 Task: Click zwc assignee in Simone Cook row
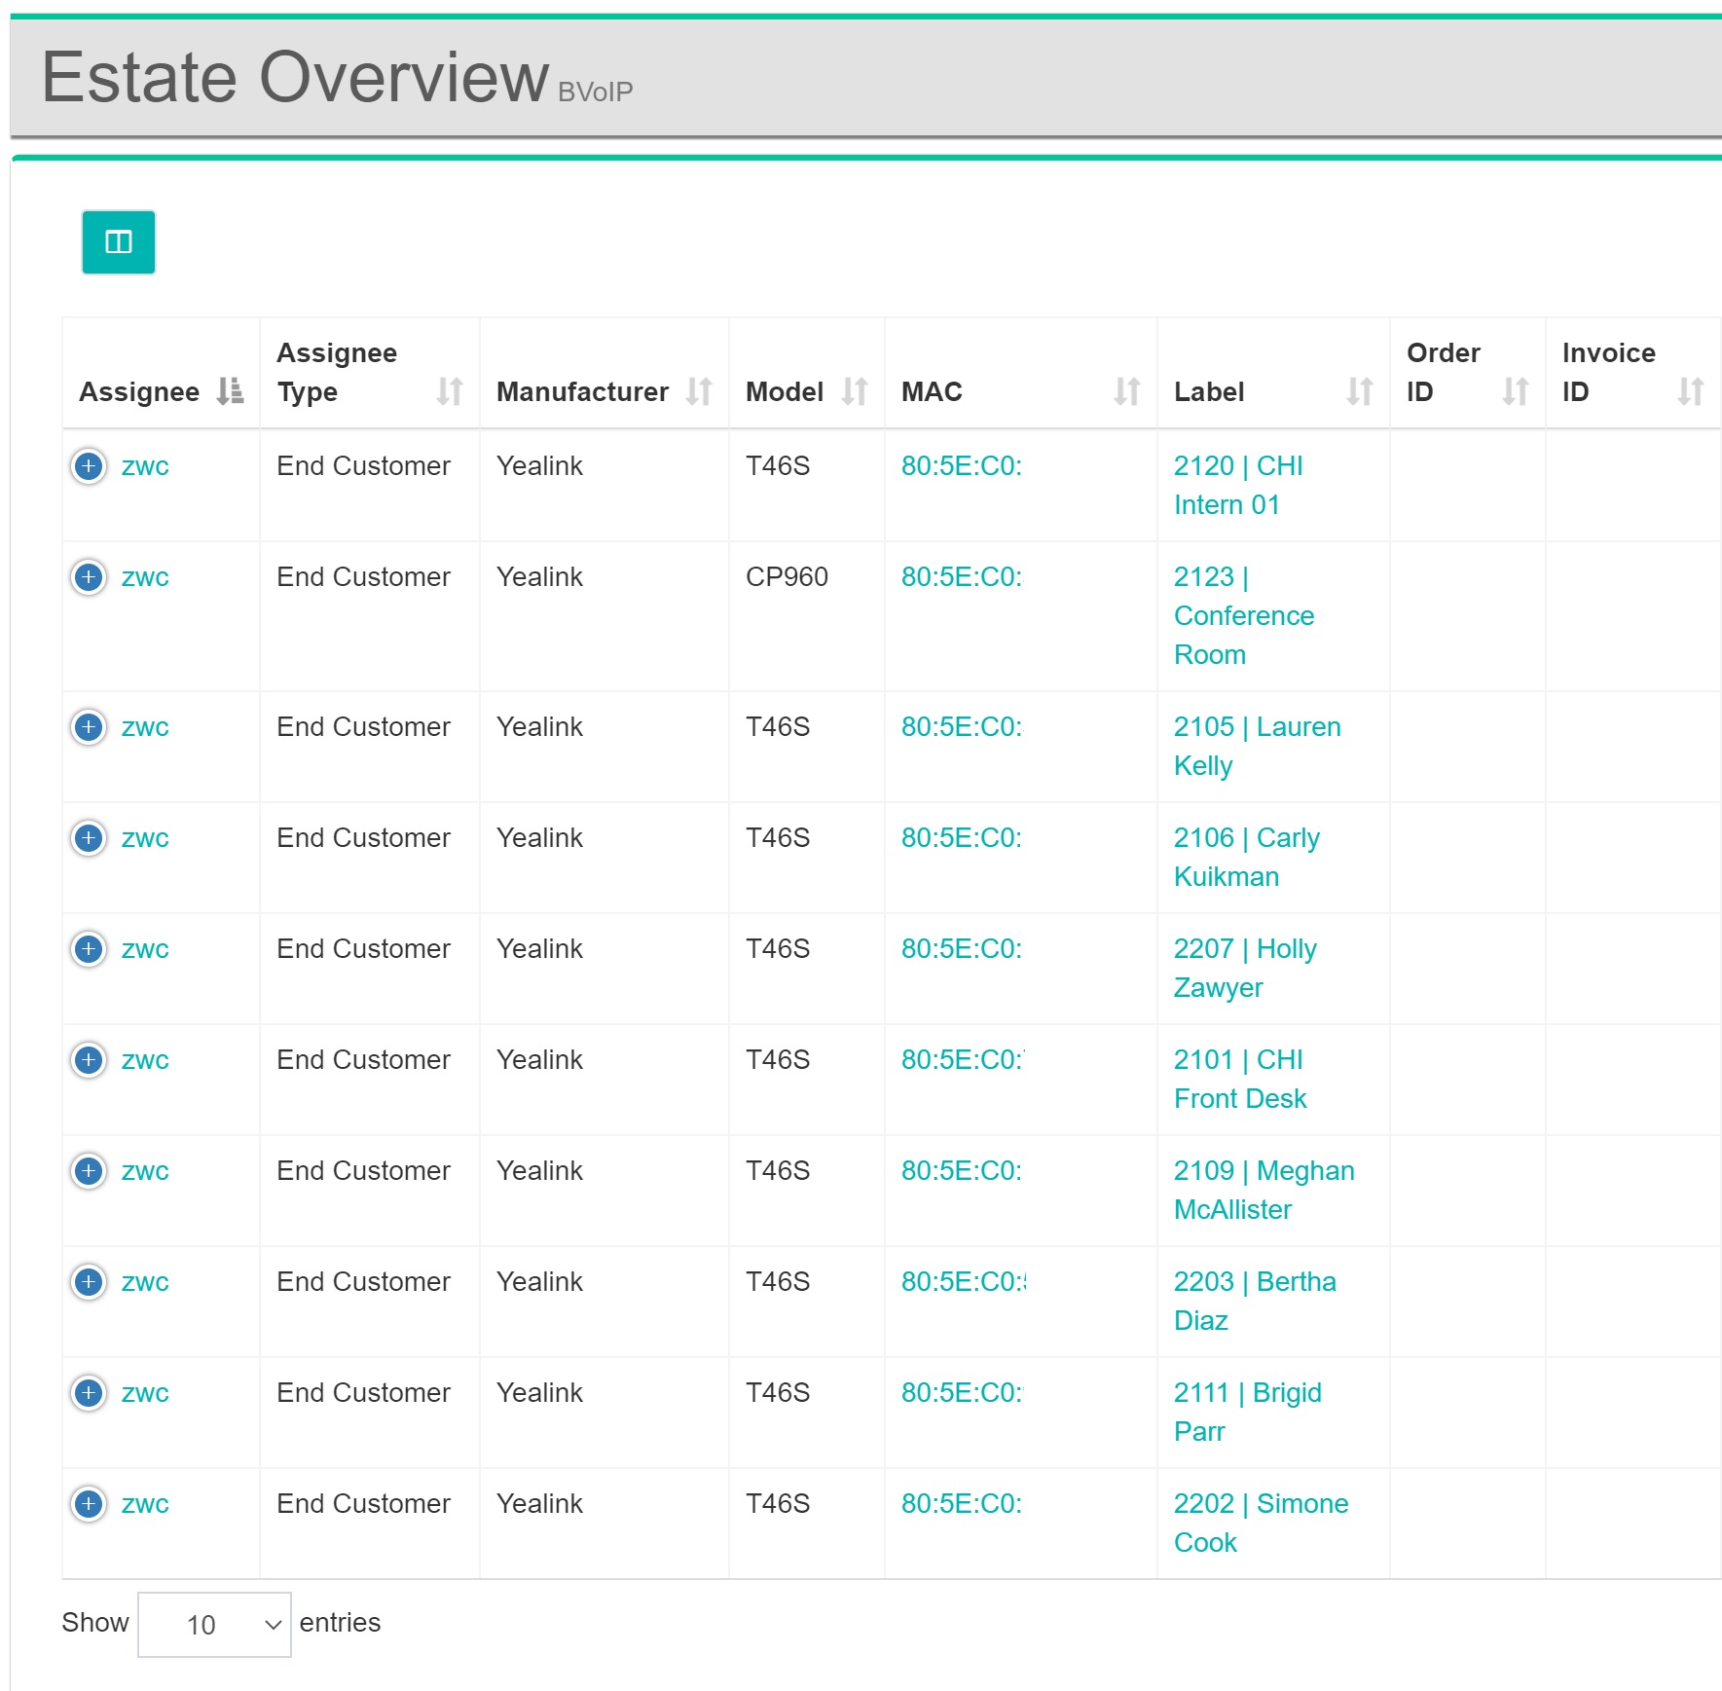coord(145,1504)
